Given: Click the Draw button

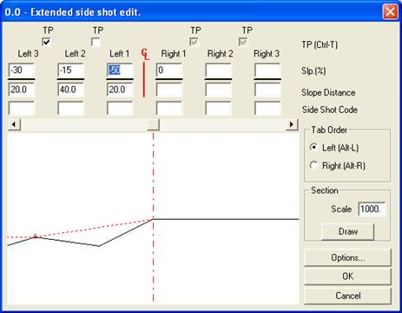Looking at the screenshot, I should point(348,231).
